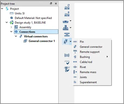The image size is (124, 104).
Task: Collapse the Connections tree node
Action: coord(11,32)
